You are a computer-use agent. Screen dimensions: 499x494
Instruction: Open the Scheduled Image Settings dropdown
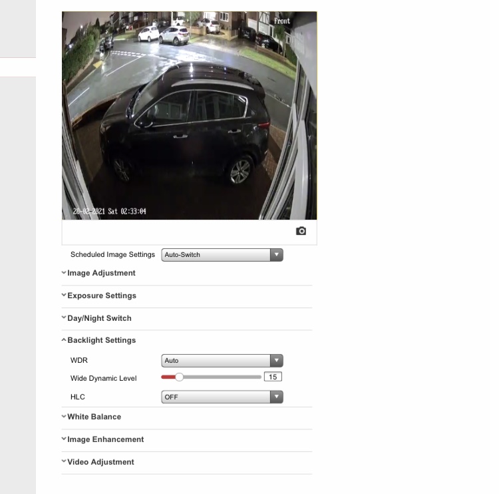click(x=222, y=254)
